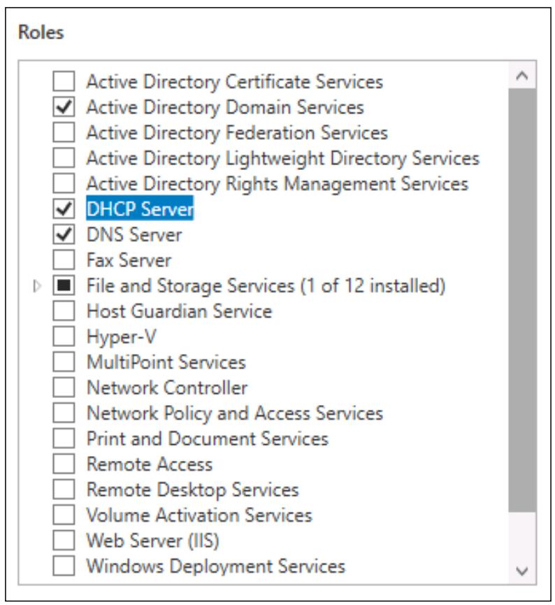The image size is (555, 605).
Task: Uncheck Active Directory Domain Services
Action: (x=64, y=106)
